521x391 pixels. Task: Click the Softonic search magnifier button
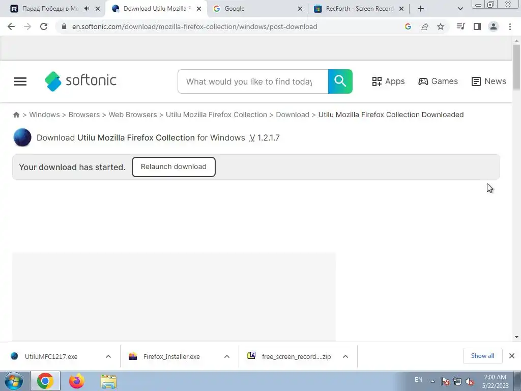click(x=340, y=81)
